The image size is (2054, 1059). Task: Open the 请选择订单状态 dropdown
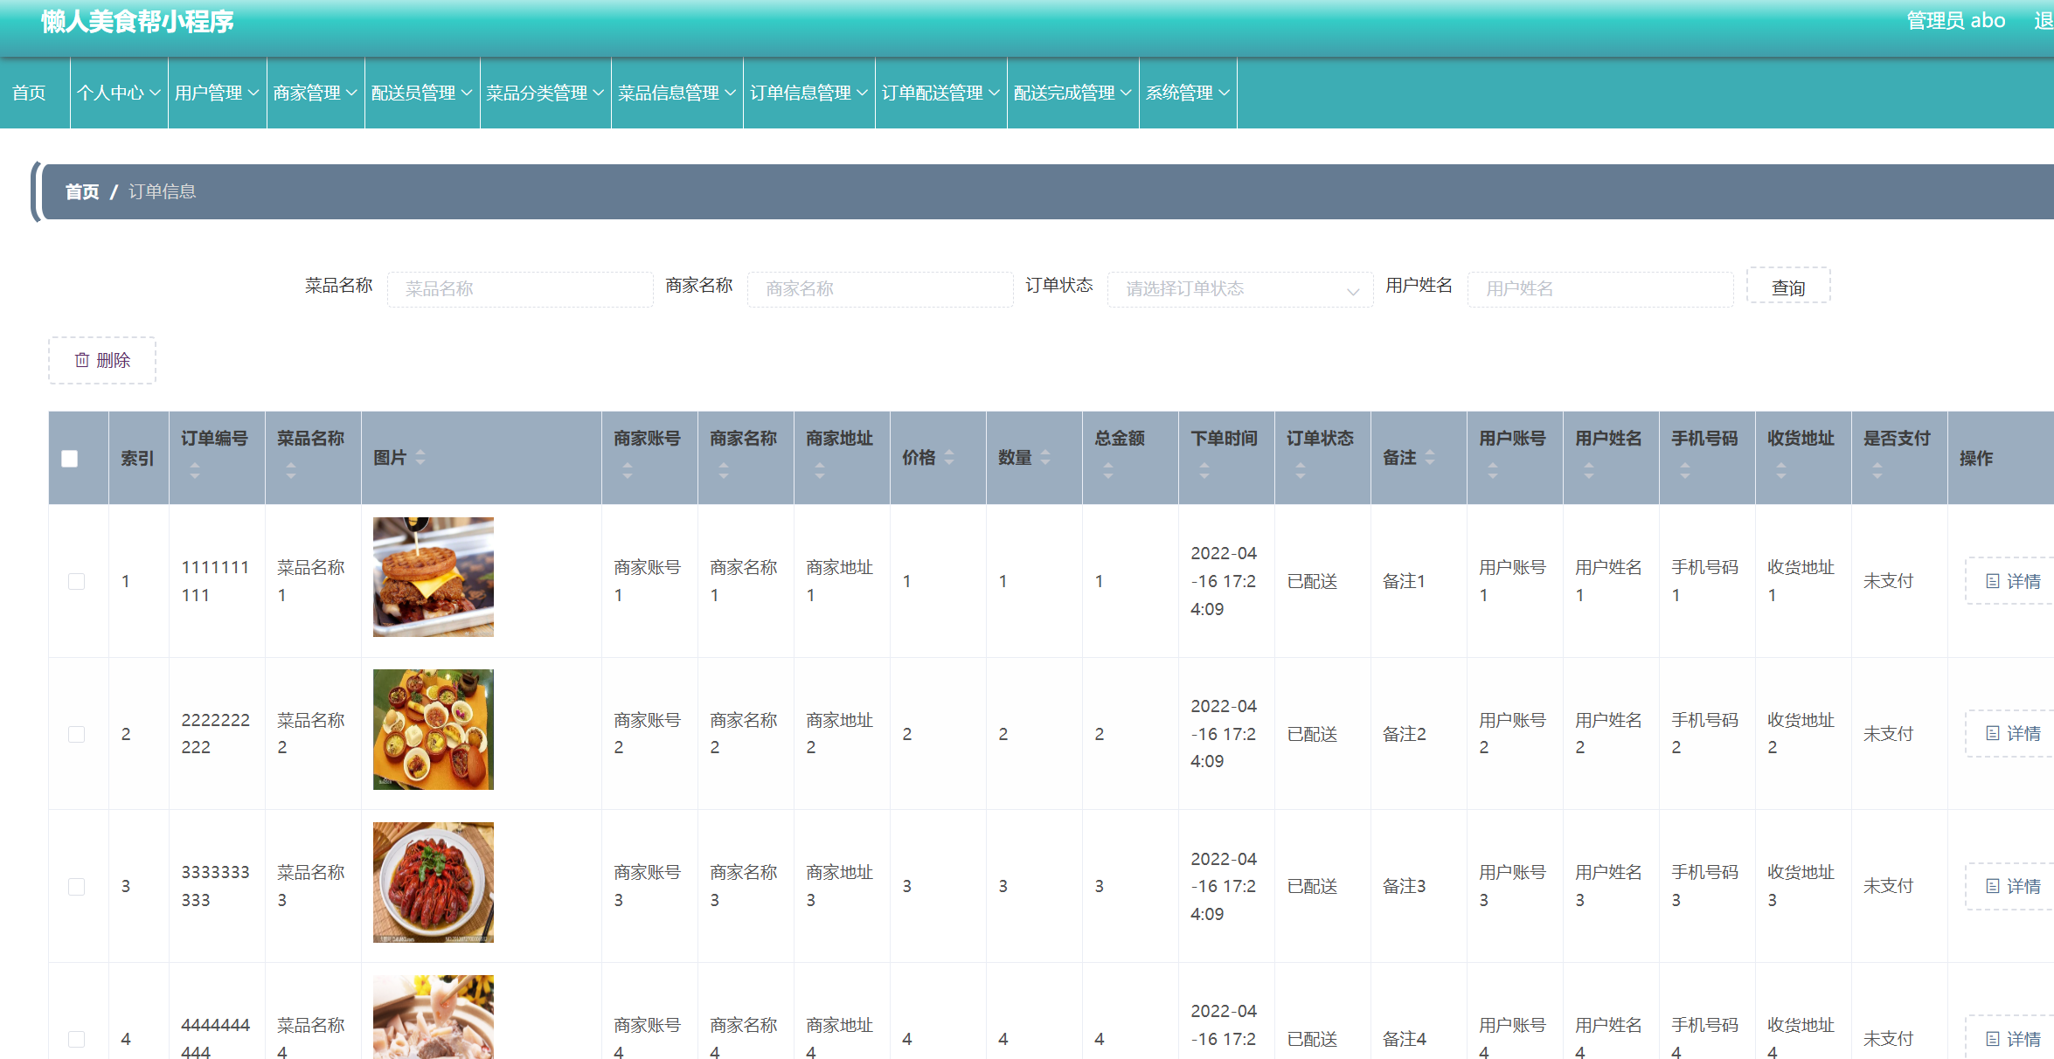(x=1239, y=288)
